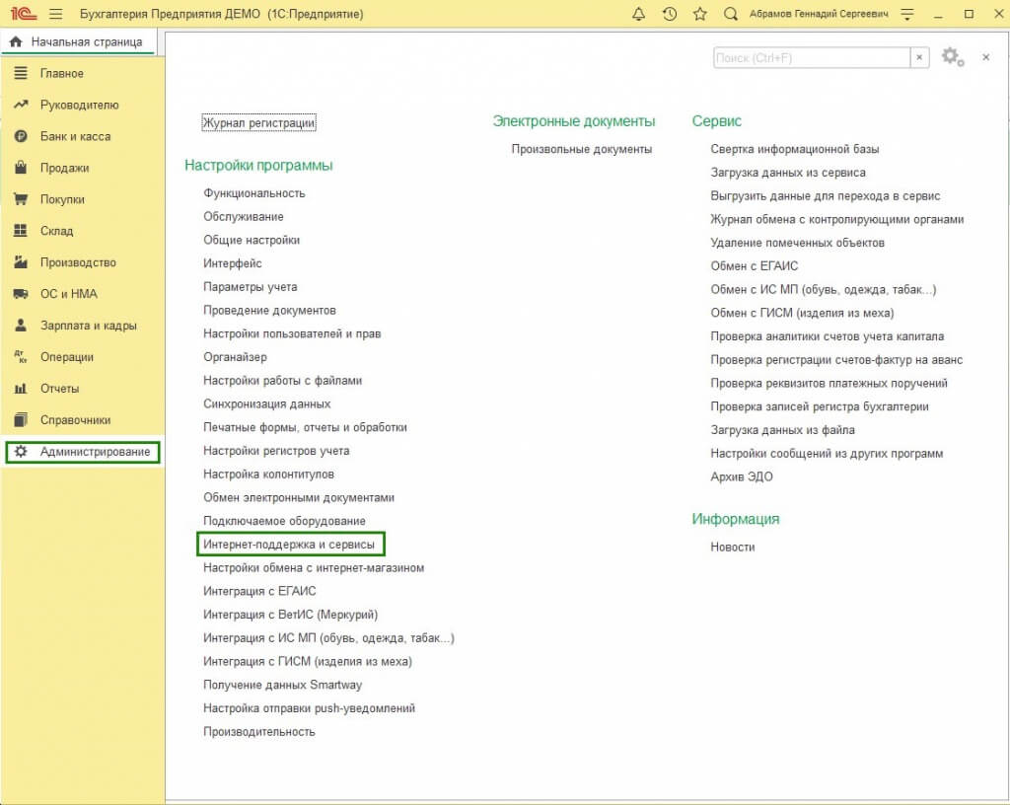Viewport: 1010px width, 805px height.
Task: Open Новости under Информация
Action: click(x=733, y=547)
